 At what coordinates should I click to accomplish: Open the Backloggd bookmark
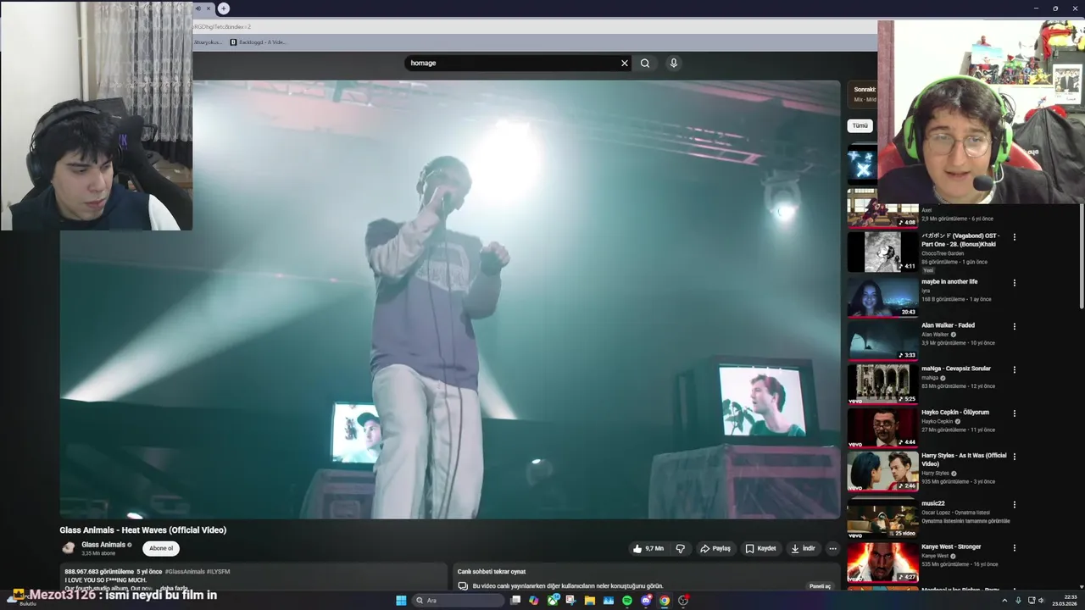pos(258,42)
